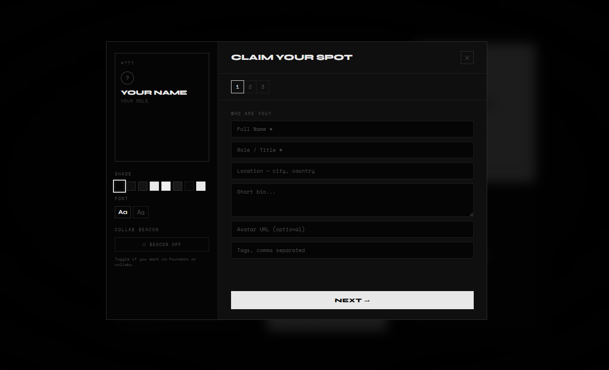The width and height of the screenshot is (609, 370).
Task: Toggle BEACON OFF to enable collabs
Action: coord(162,244)
